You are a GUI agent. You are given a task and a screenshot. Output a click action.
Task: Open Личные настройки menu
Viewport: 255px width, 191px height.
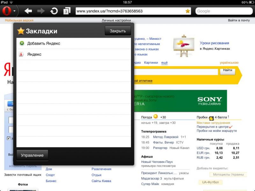click(x=116, y=20)
